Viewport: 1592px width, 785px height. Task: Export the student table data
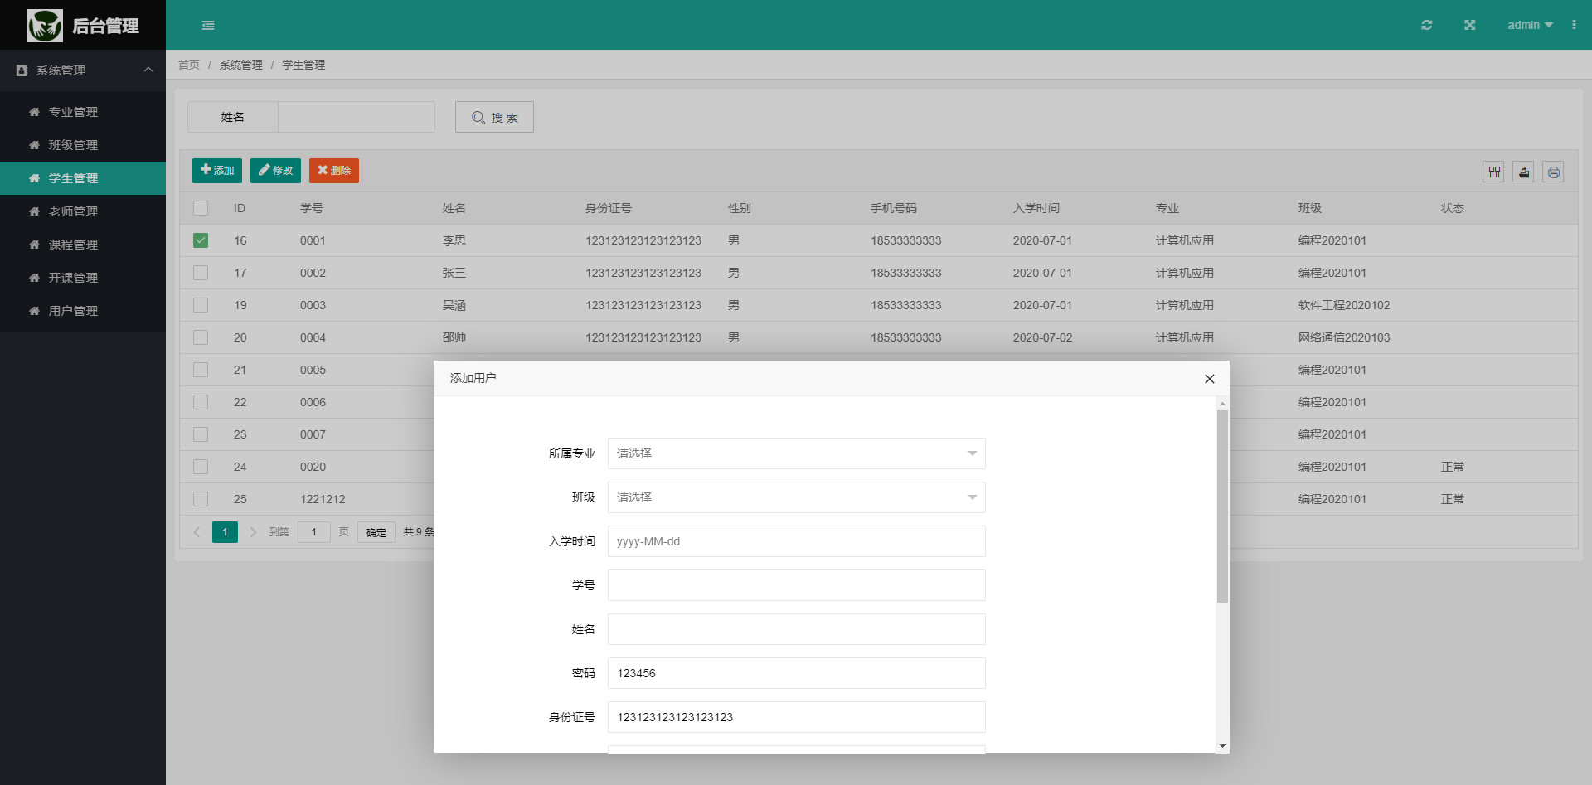[x=1524, y=172]
